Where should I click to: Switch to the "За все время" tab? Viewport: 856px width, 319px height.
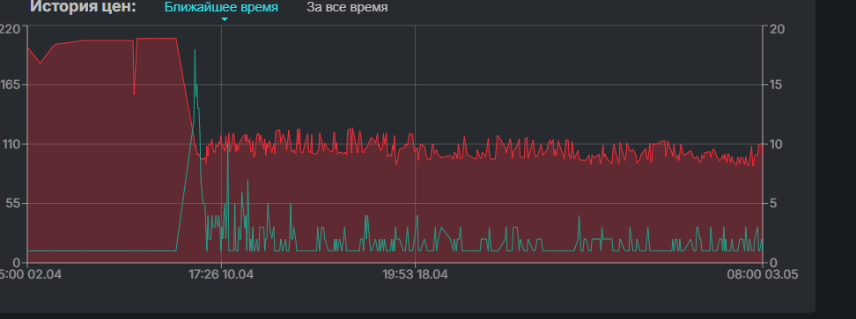pyautogui.click(x=347, y=8)
